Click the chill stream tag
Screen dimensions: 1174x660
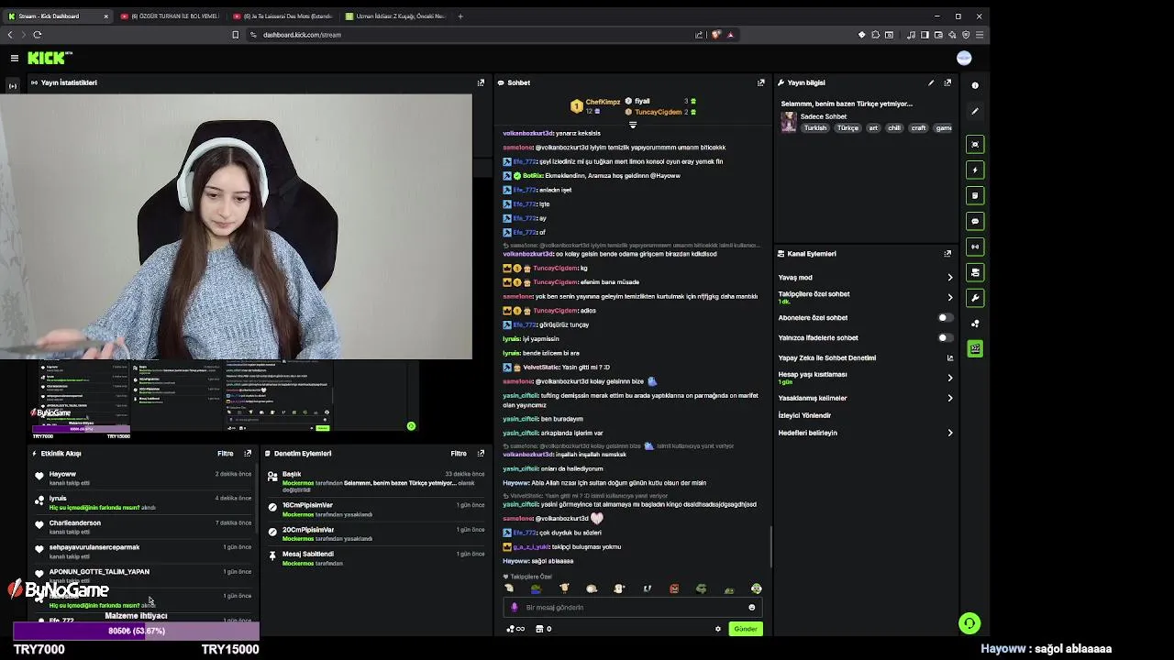(894, 128)
